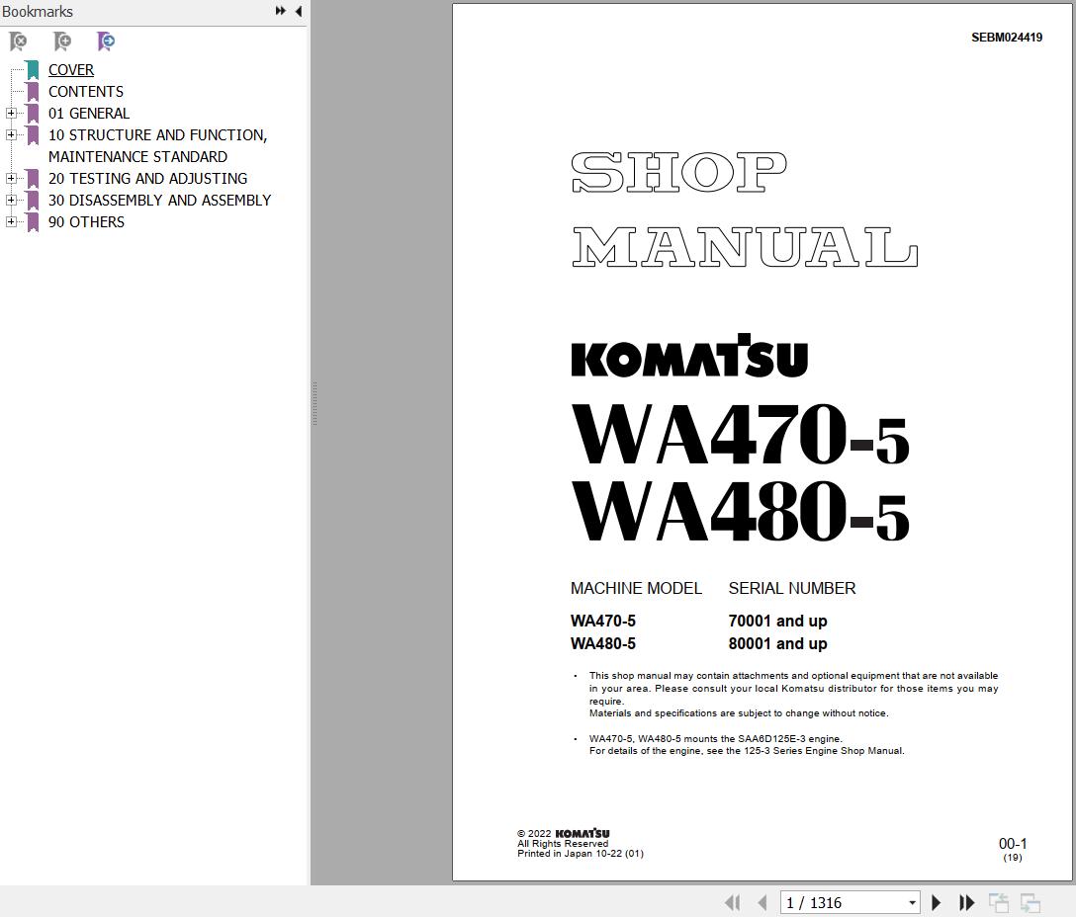
Task: Click the '70001 and up' serial number
Action: tap(777, 621)
